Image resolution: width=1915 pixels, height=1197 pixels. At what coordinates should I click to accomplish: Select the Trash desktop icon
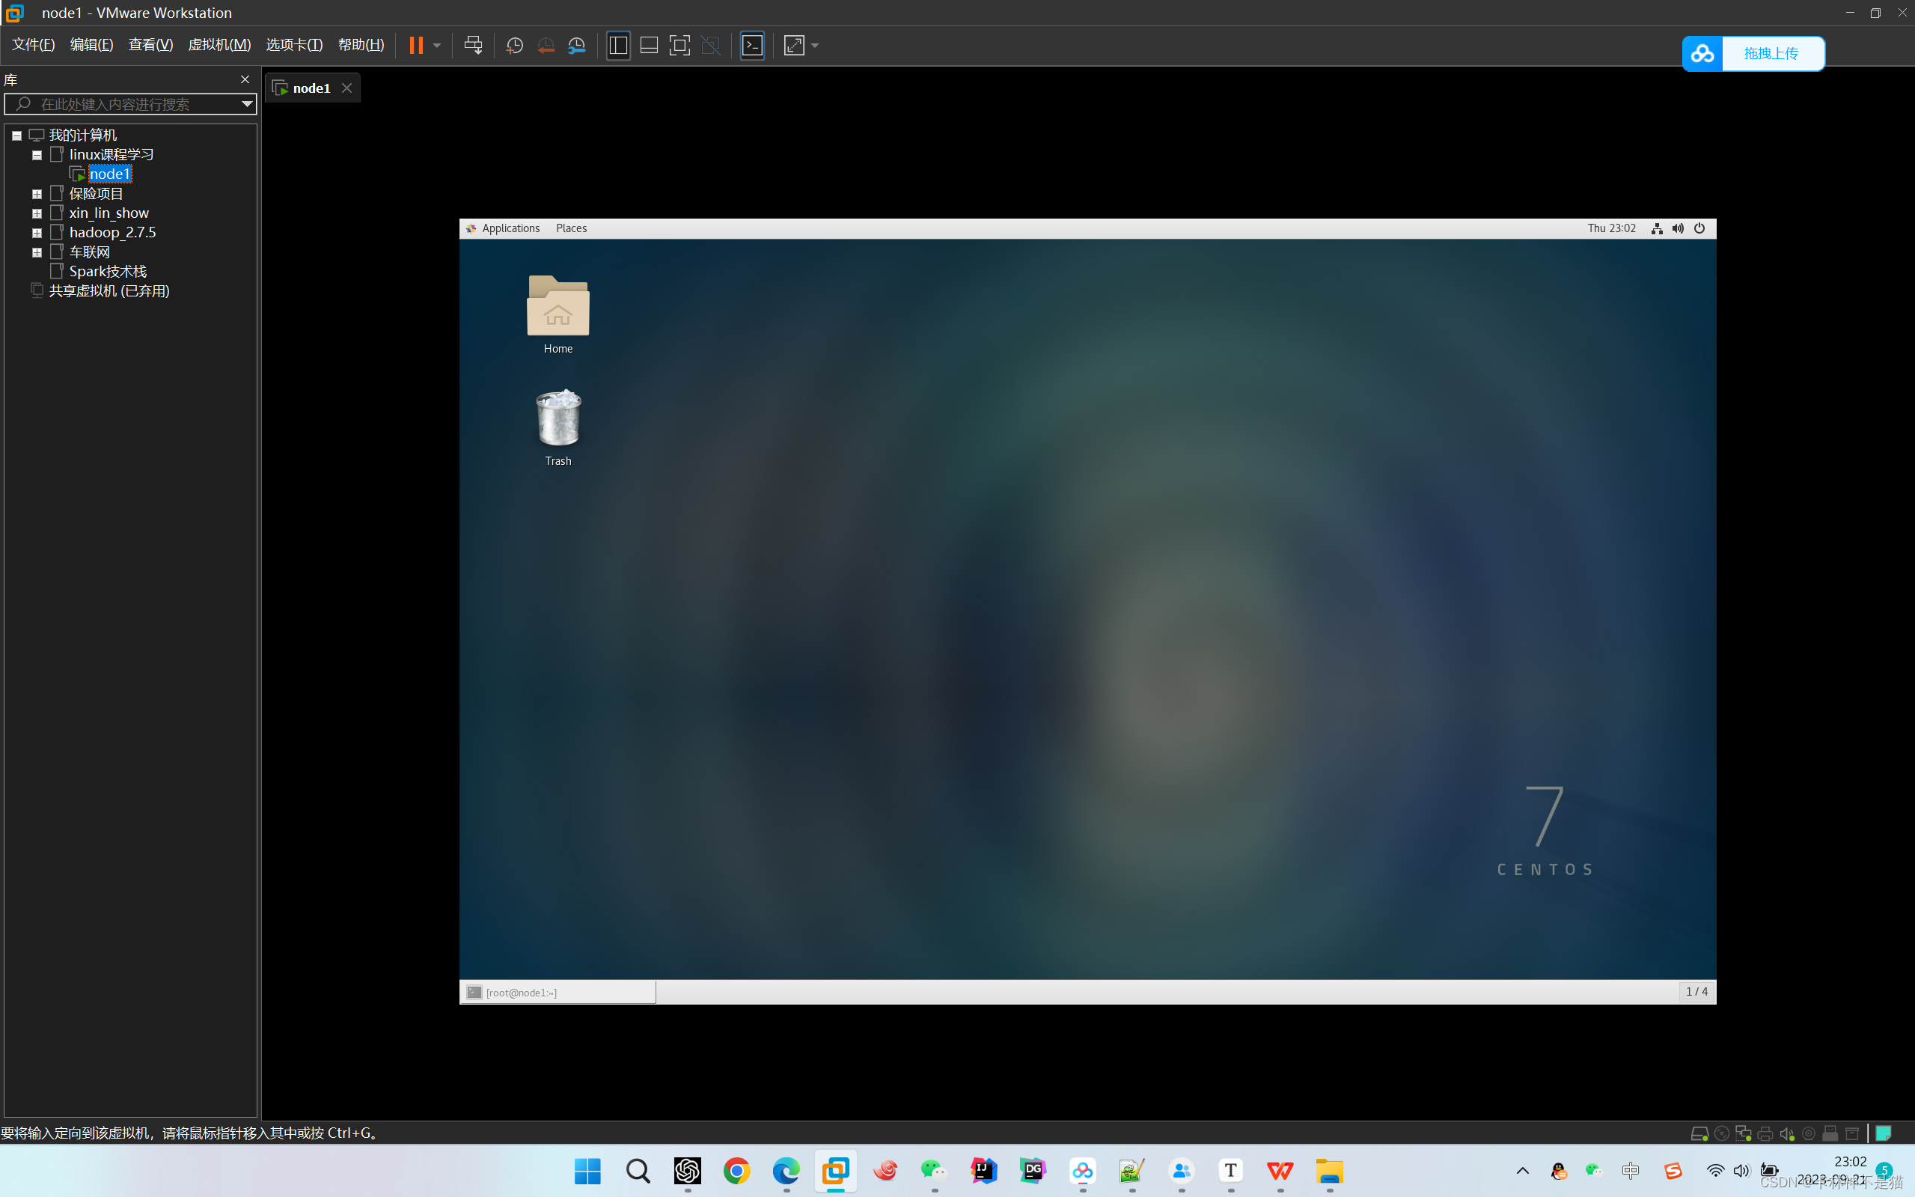click(x=558, y=427)
